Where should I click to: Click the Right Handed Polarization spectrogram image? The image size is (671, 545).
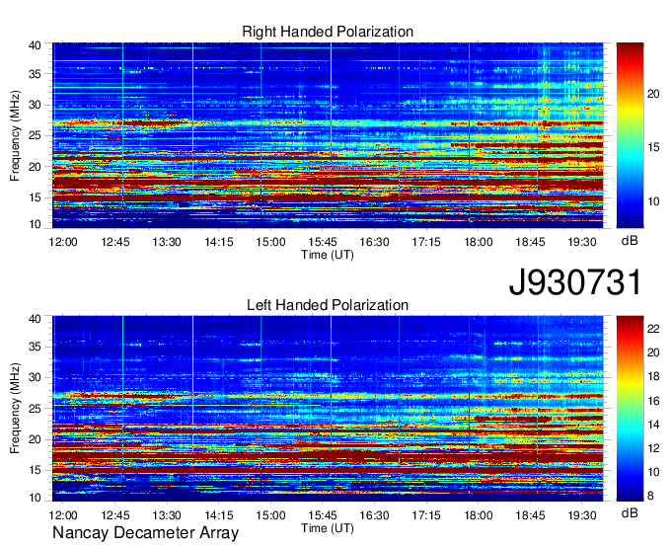(x=328, y=135)
